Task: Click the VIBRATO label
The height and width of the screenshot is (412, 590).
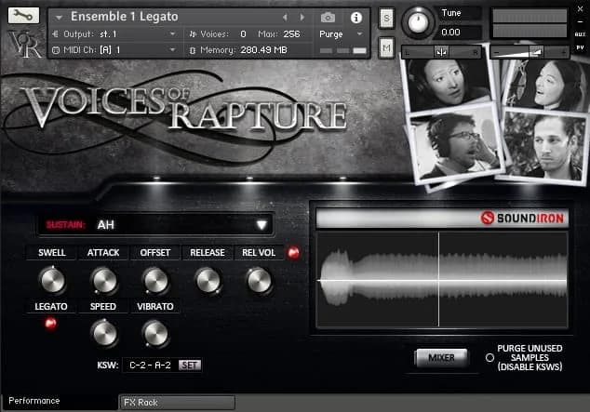Action: coord(155,307)
